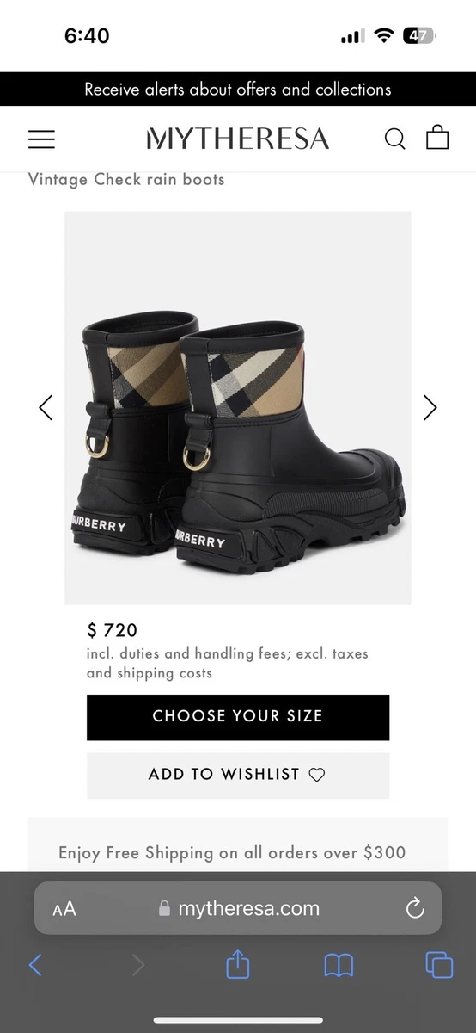Open the Burberry rain boots image

click(x=238, y=407)
